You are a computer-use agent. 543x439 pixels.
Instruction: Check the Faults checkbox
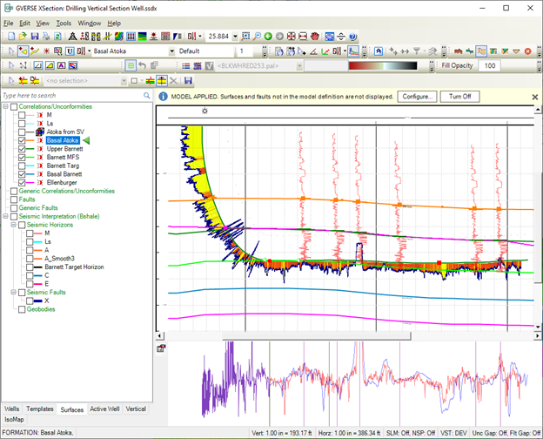click(x=14, y=199)
